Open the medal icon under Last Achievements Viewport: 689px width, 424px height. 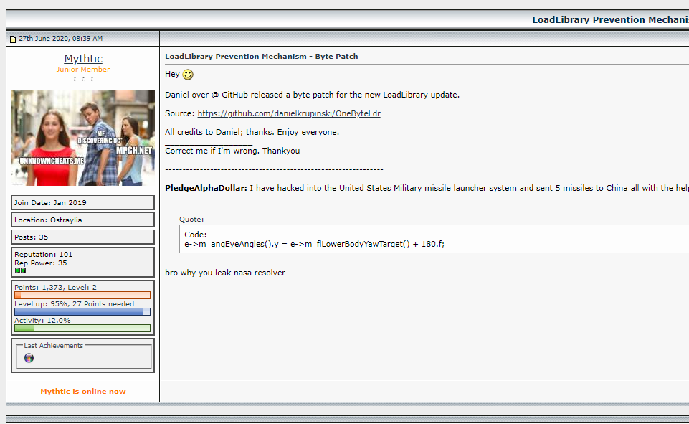click(28, 358)
